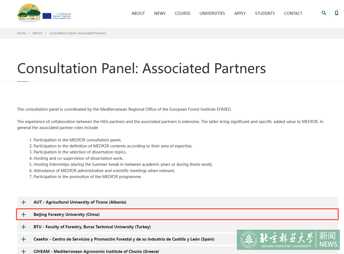Click the ABOUT breadcrumb link
This screenshot has height=254, width=344.
pyautogui.click(x=38, y=33)
